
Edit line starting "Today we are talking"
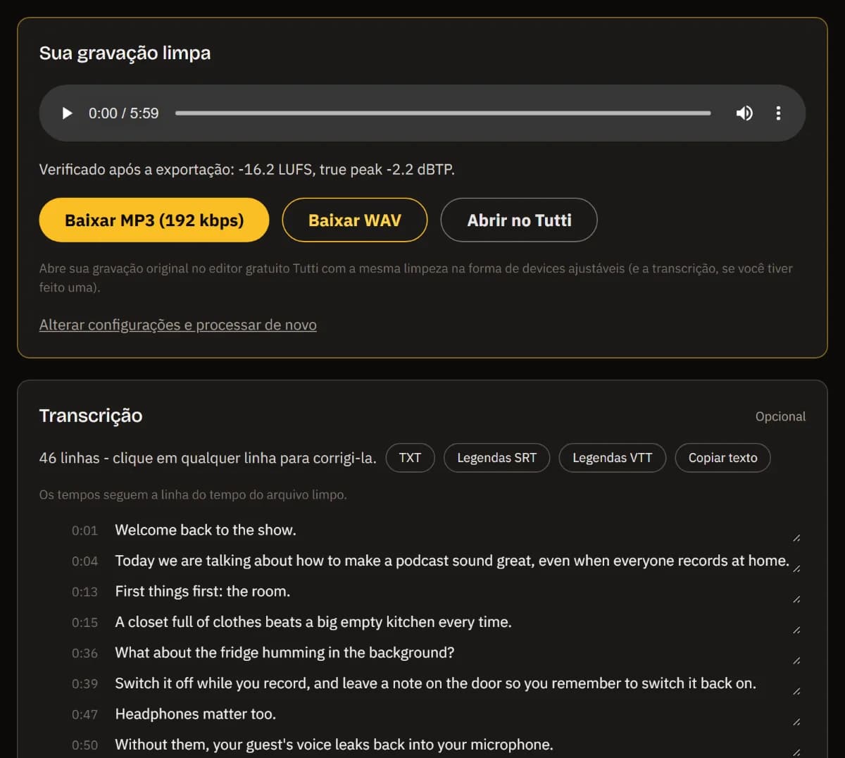tap(458, 561)
